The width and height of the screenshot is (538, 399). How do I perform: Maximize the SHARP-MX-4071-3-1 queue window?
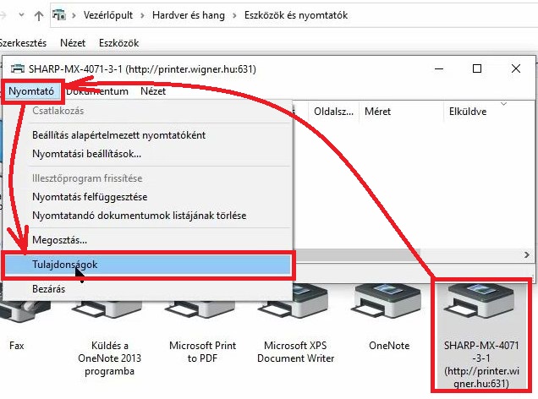(x=477, y=69)
